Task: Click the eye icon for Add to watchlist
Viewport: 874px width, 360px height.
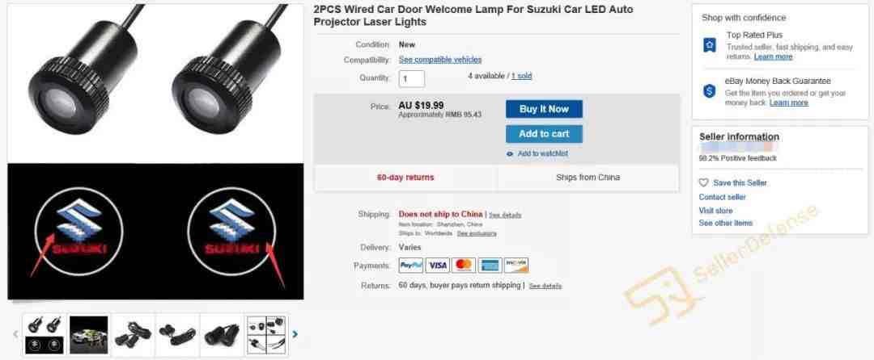Action: [x=510, y=154]
